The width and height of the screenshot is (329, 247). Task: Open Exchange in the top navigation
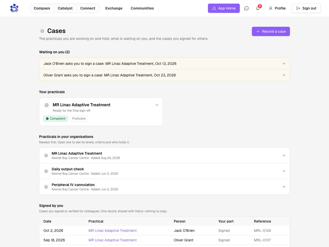pyautogui.click(x=114, y=8)
